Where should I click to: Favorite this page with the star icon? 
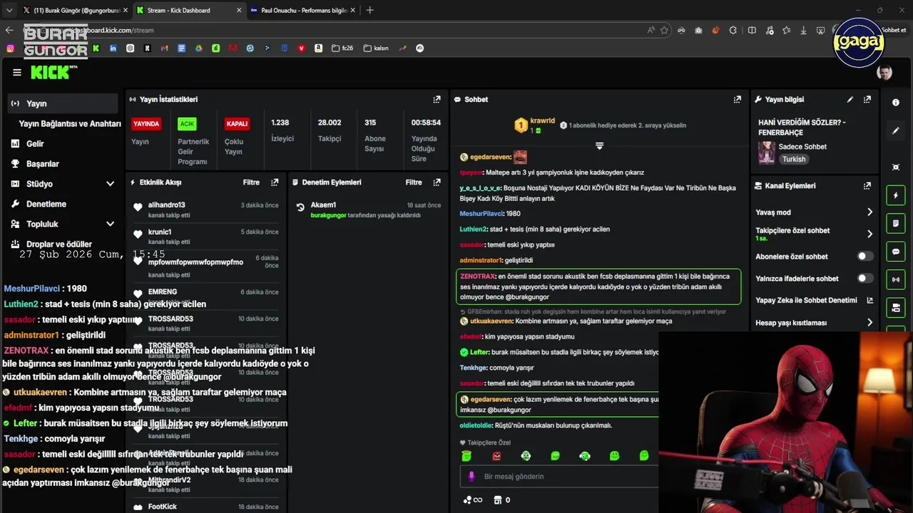(x=664, y=31)
